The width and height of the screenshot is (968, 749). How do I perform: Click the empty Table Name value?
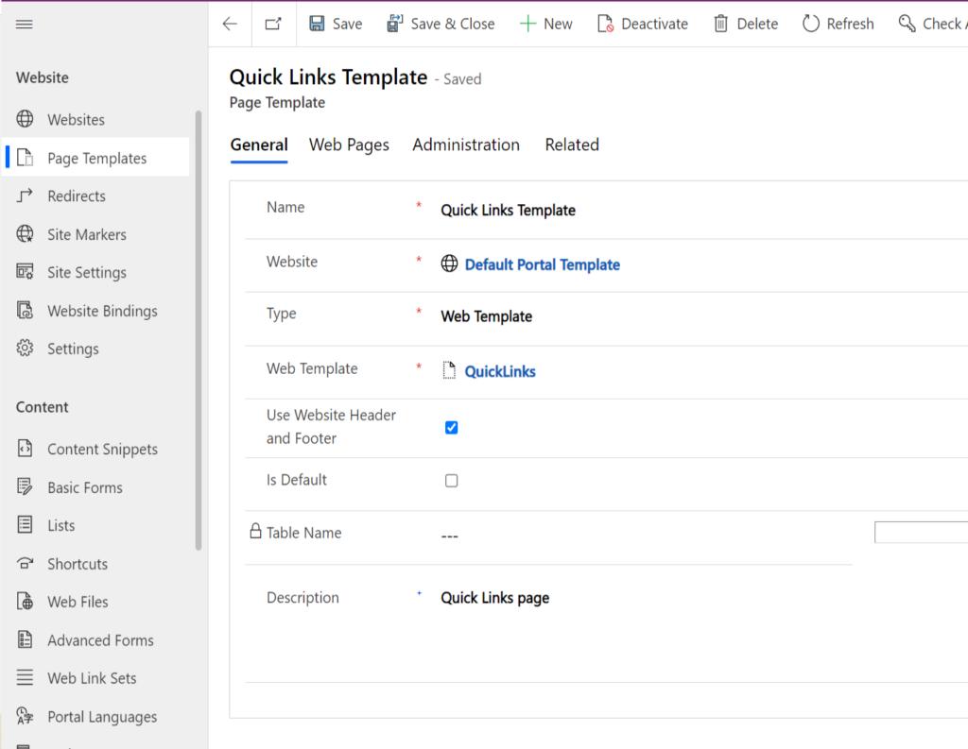[x=449, y=536]
